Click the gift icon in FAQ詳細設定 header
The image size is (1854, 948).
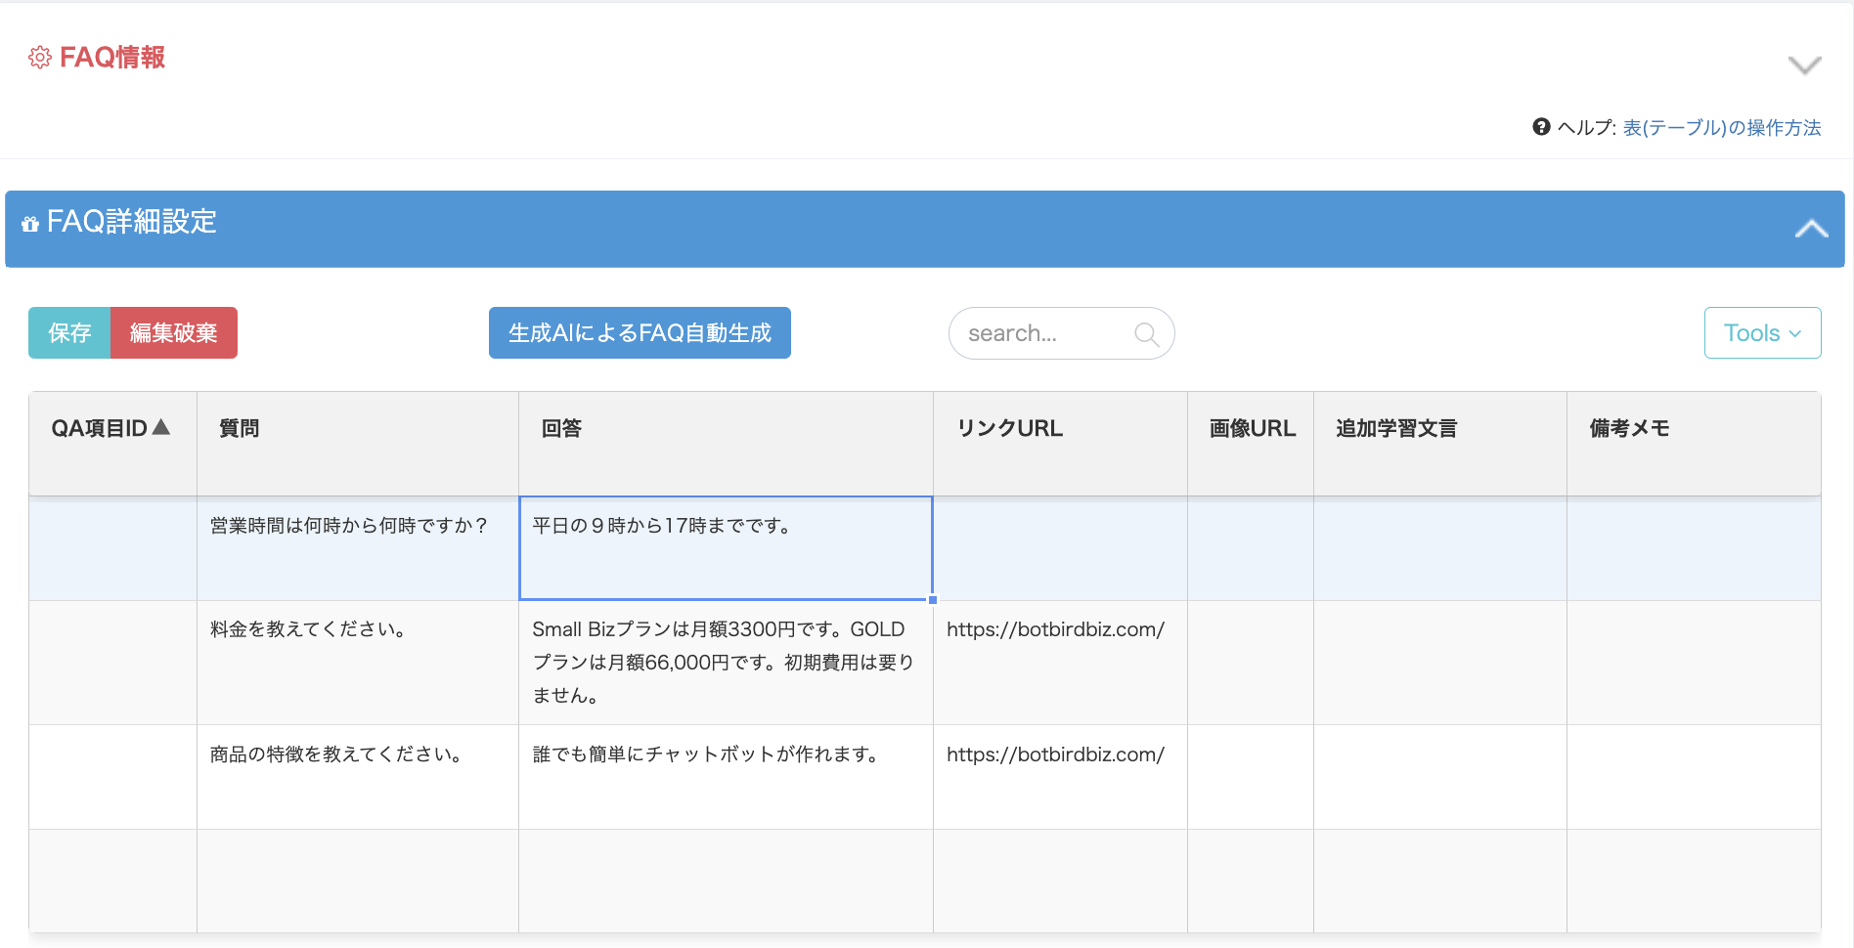tap(30, 224)
